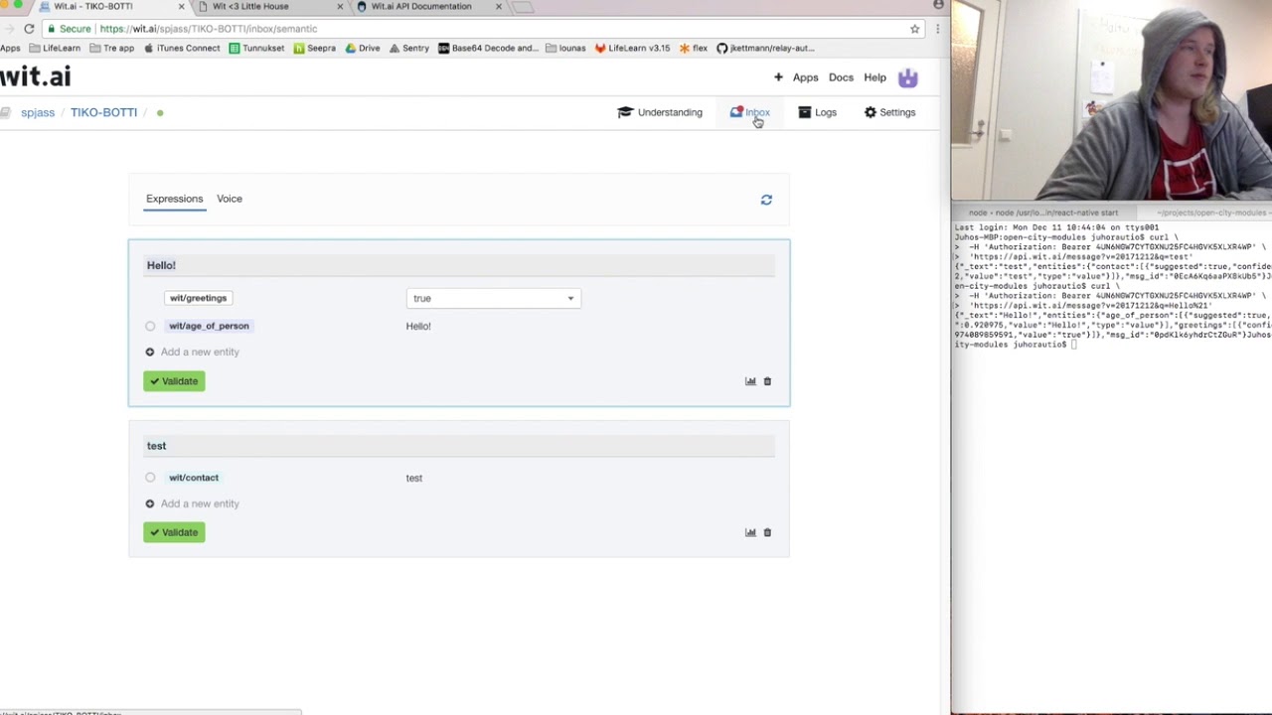The width and height of the screenshot is (1272, 715).
Task: Click the green app status dot
Action: 160,113
